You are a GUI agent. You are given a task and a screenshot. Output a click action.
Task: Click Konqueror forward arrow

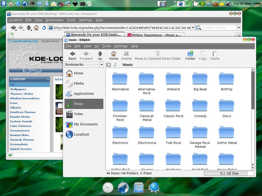[21, 28]
